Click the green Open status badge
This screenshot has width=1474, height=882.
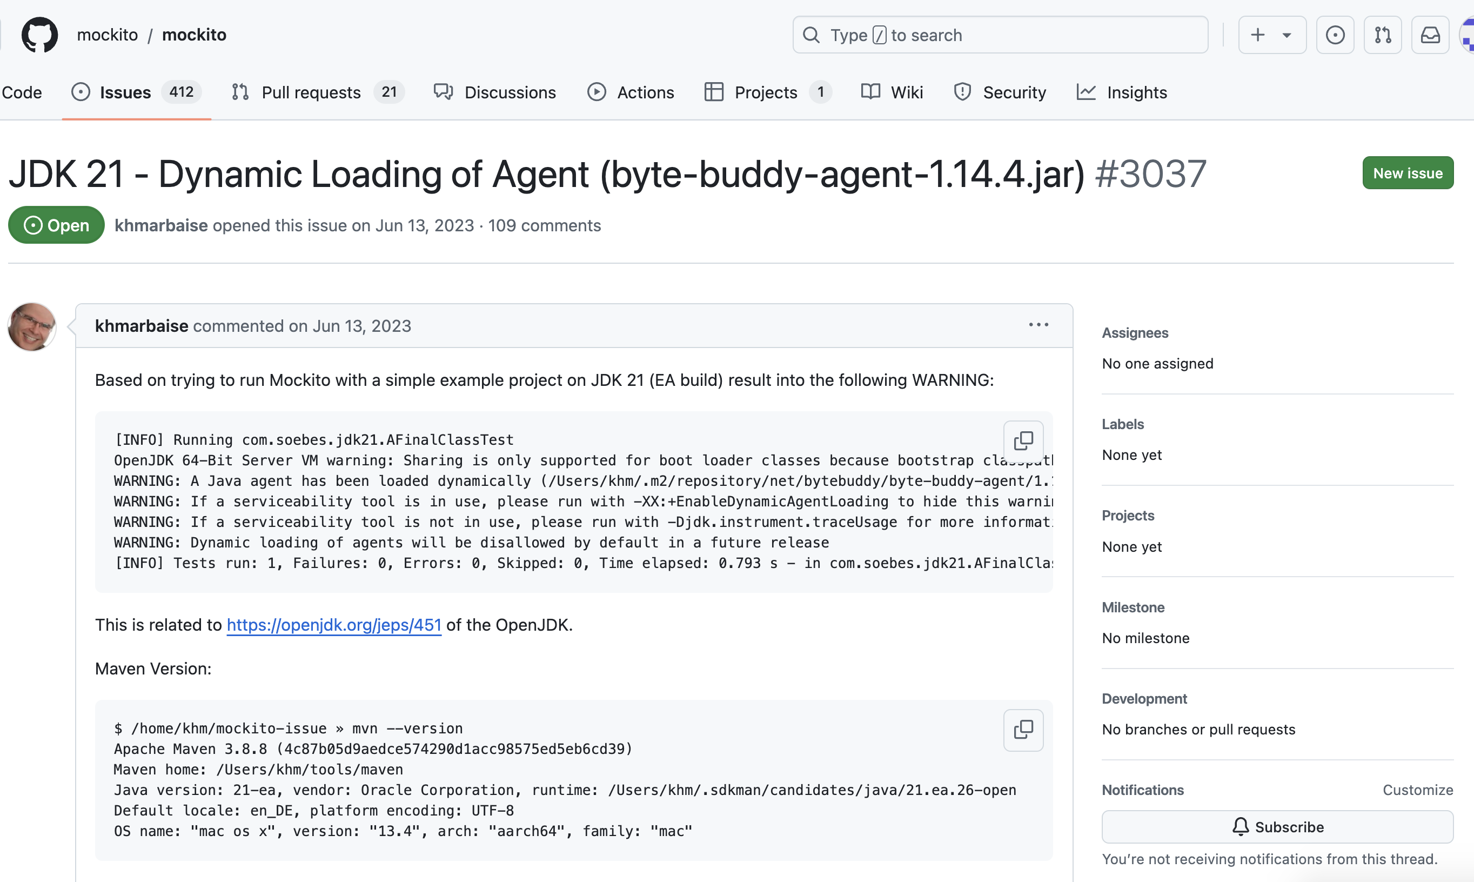pyautogui.click(x=56, y=225)
